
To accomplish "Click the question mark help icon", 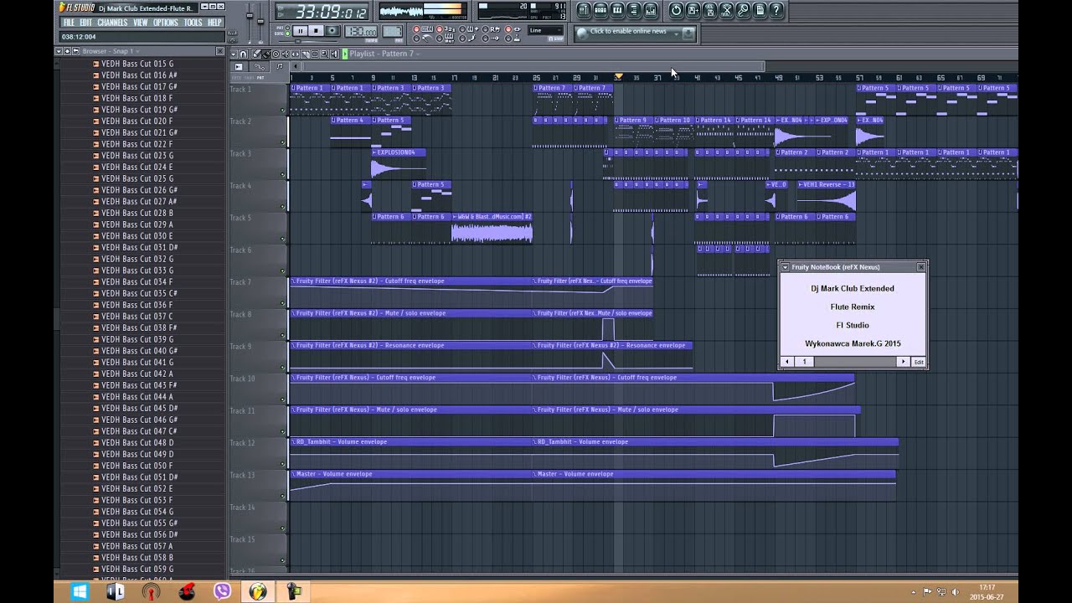I will click(x=776, y=10).
